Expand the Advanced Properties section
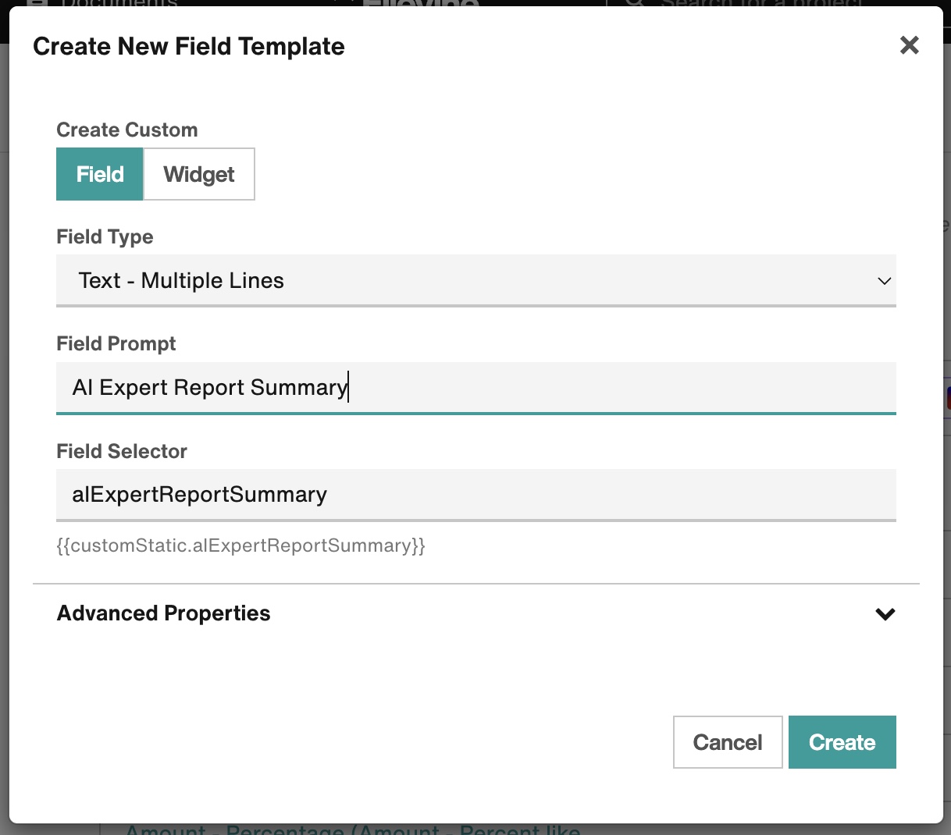This screenshot has height=835, width=951. pyautogui.click(x=163, y=613)
